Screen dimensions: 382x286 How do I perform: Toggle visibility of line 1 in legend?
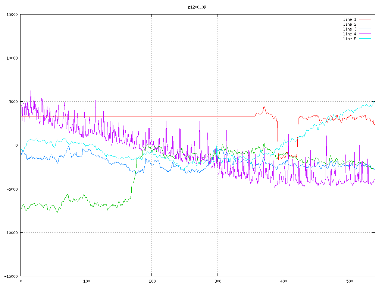click(350, 19)
